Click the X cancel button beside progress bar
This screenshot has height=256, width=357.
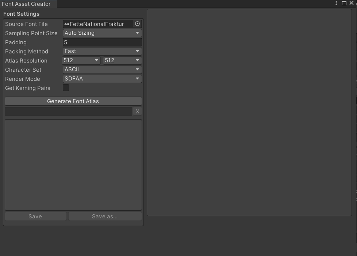click(x=137, y=111)
